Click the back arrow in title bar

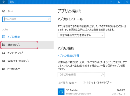[x=4, y=2]
